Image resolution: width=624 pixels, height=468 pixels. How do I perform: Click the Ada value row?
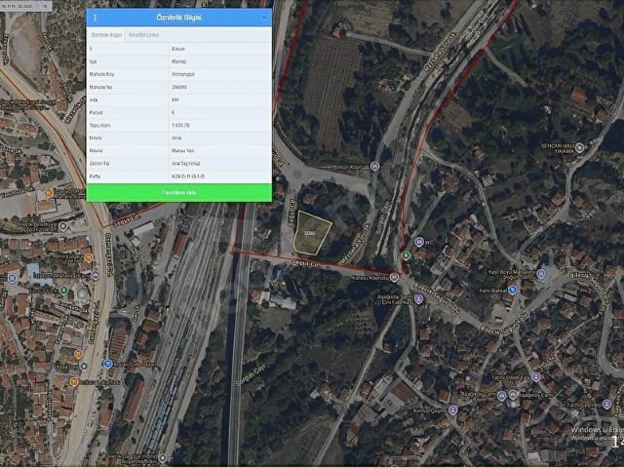tap(179, 99)
